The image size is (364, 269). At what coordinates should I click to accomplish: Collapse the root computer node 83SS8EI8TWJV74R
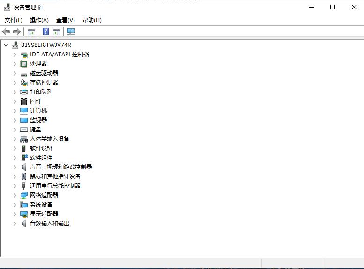[x=6, y=45]
